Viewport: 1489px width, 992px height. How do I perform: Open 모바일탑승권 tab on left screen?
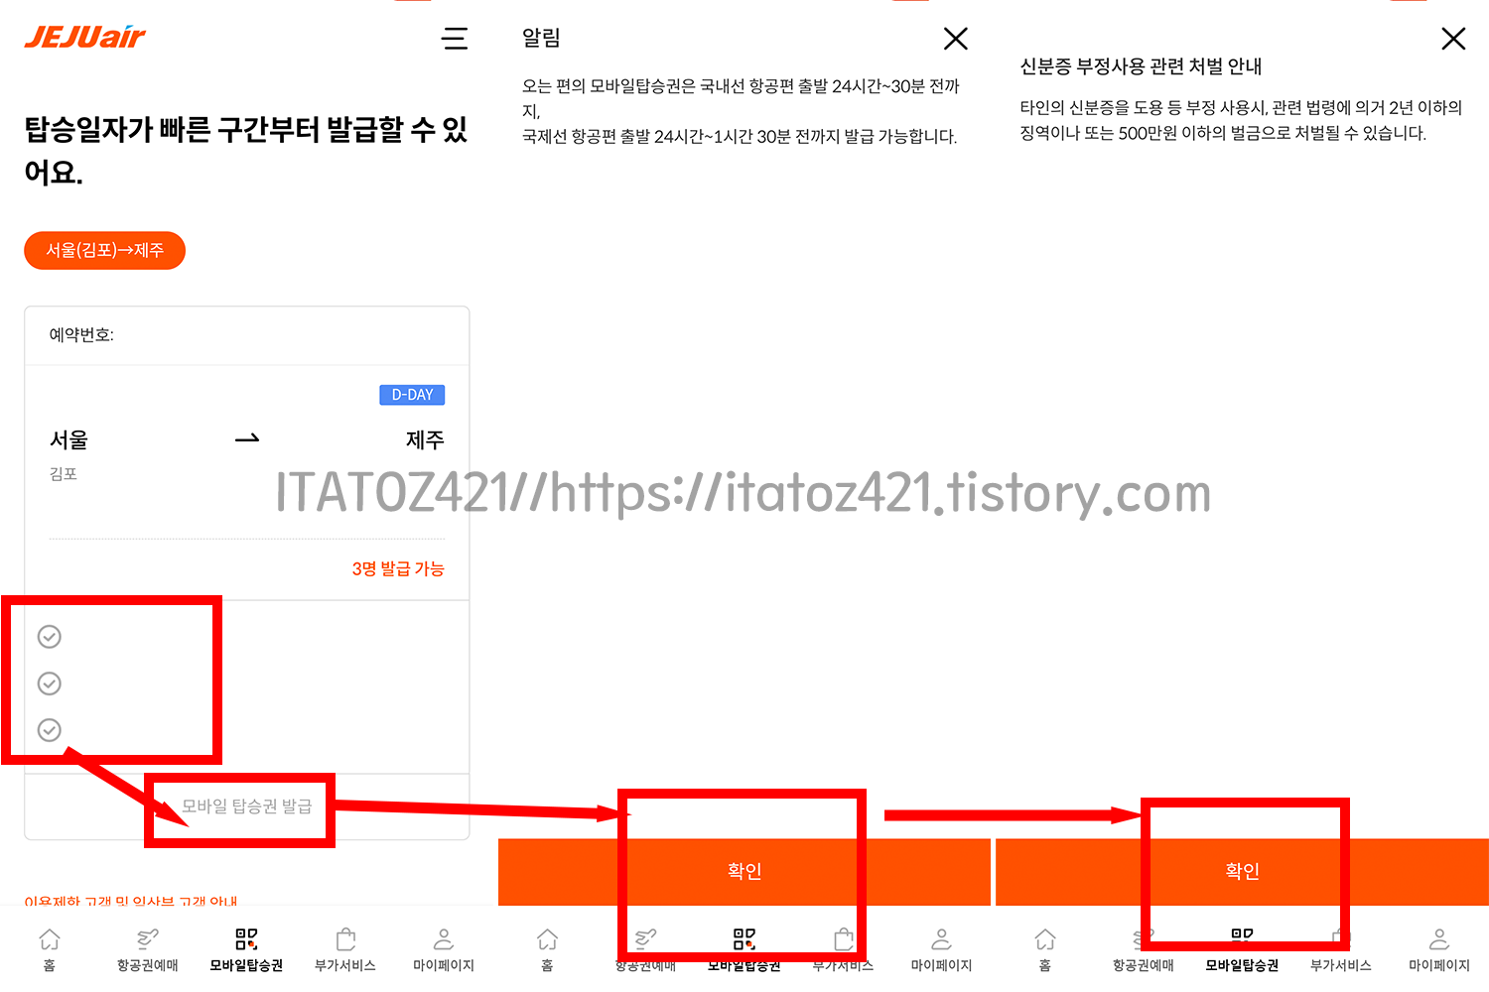(x=246, y=949)
